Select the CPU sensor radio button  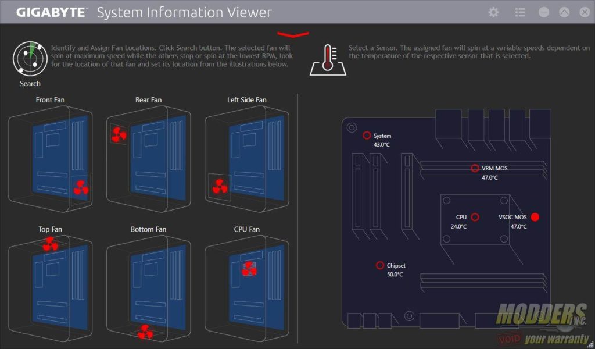(475, 217)
